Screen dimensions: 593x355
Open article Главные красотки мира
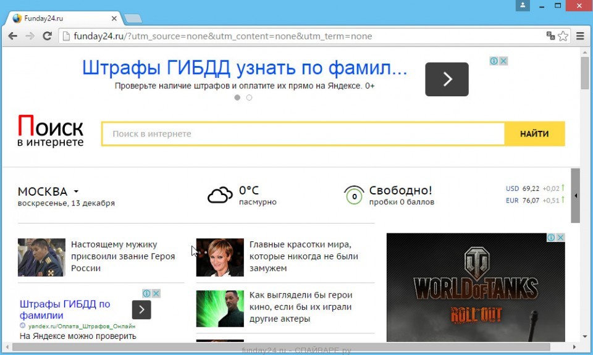point(304,256)
